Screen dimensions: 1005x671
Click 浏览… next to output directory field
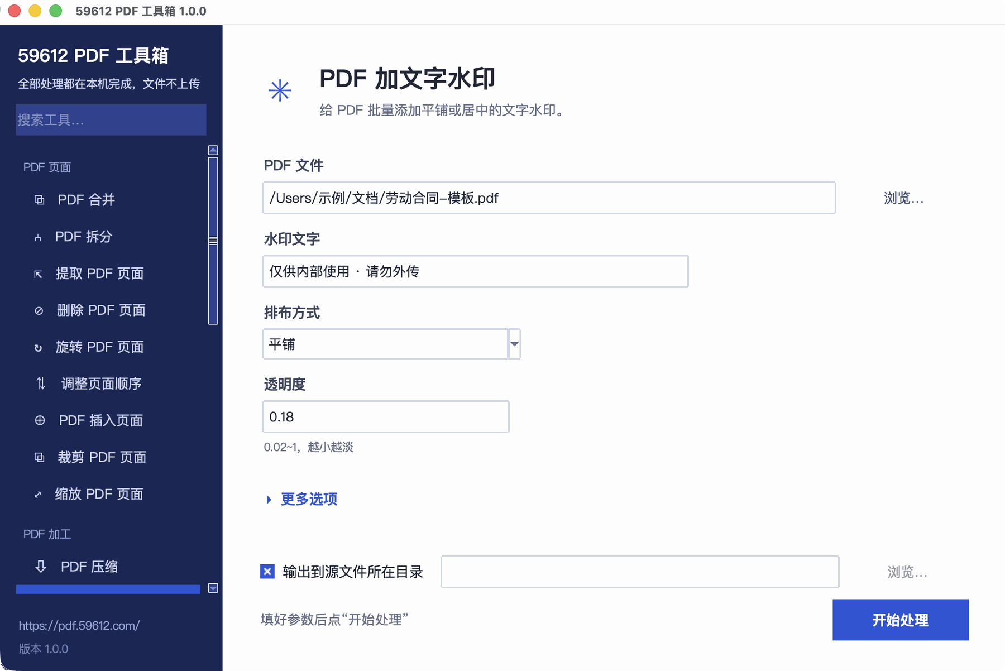907,572
